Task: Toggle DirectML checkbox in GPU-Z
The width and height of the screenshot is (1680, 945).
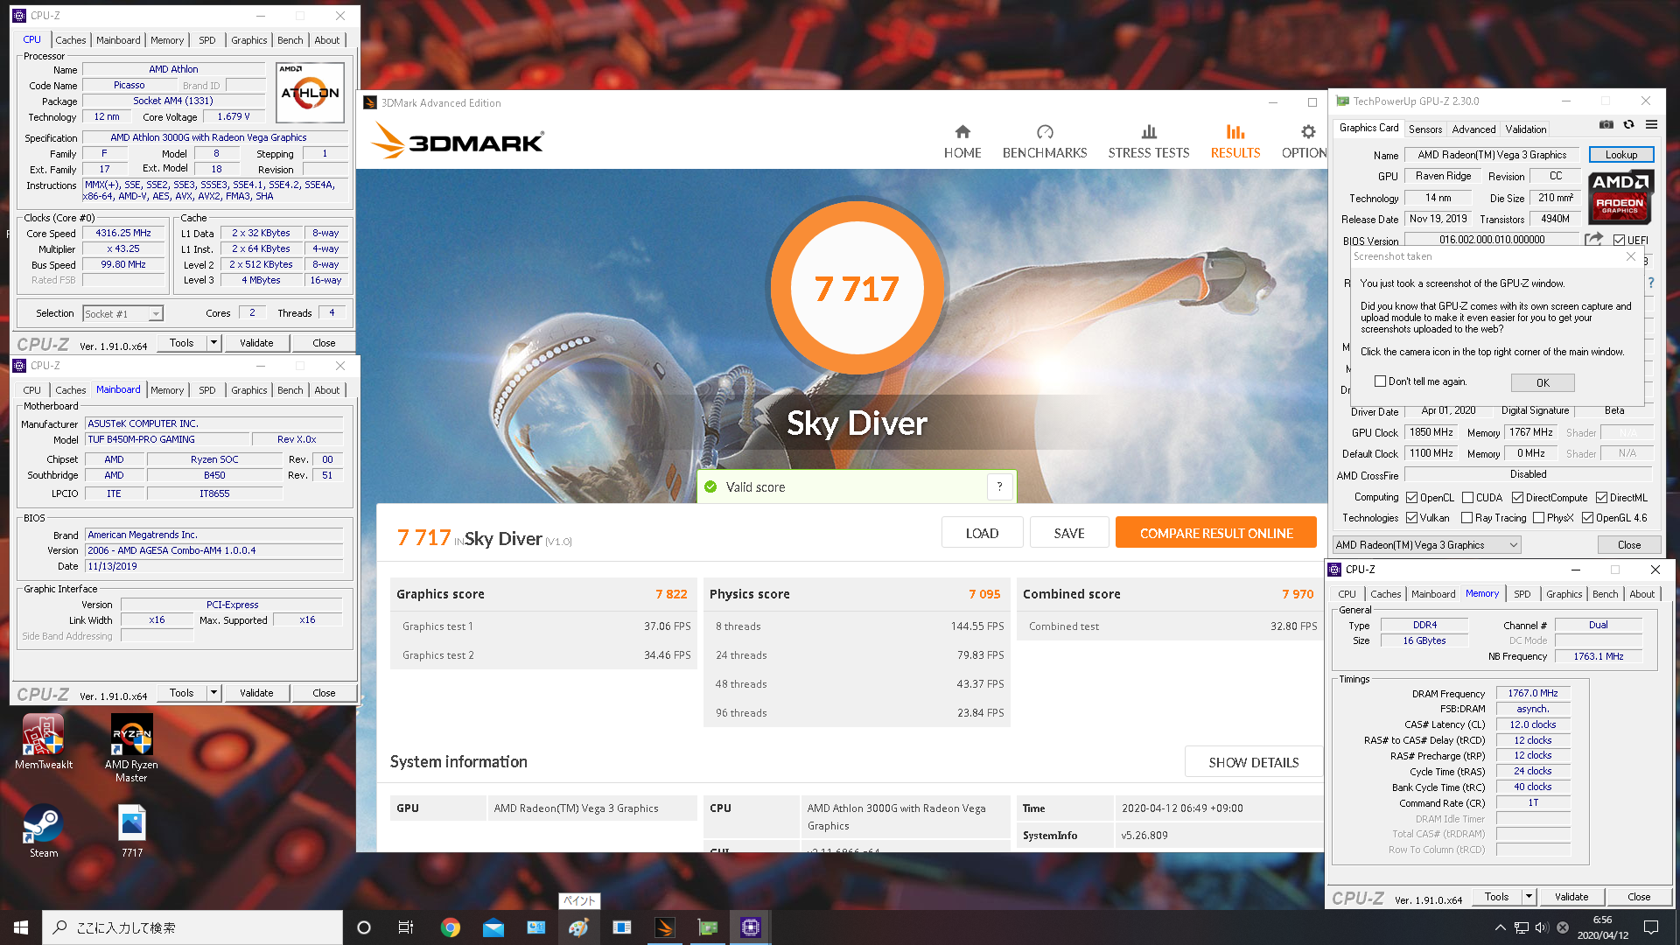Action: click(x=1601, y=497)
